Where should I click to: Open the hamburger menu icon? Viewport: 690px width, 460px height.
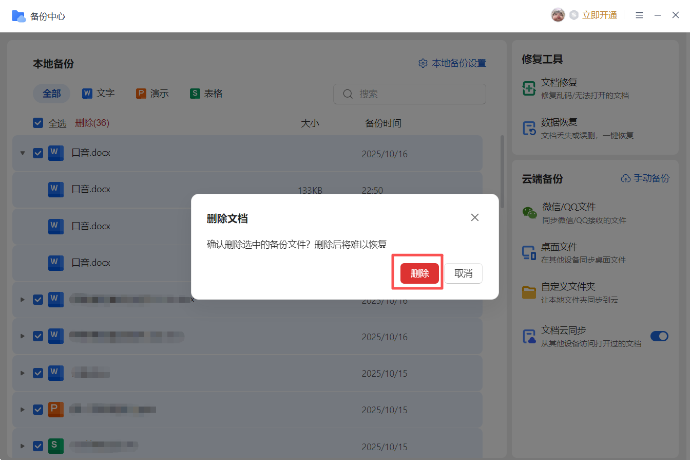[x=639, y=15]
